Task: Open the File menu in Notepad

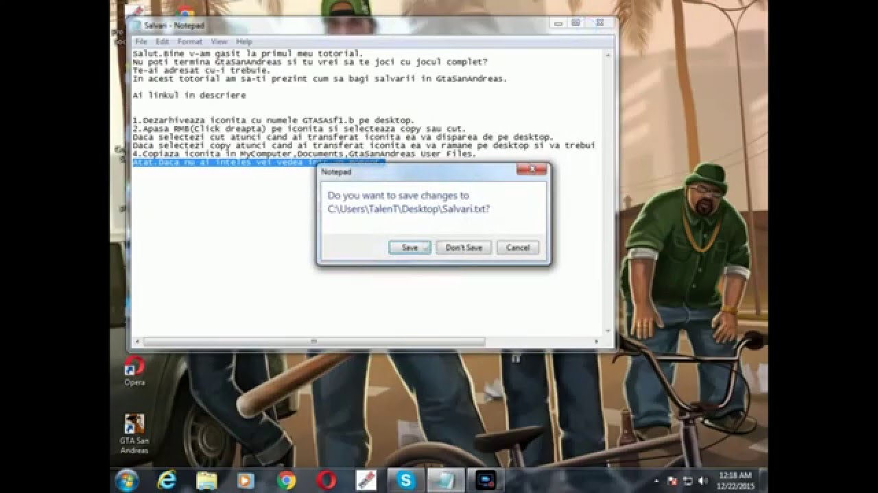Action: click(x=141, y=42)
